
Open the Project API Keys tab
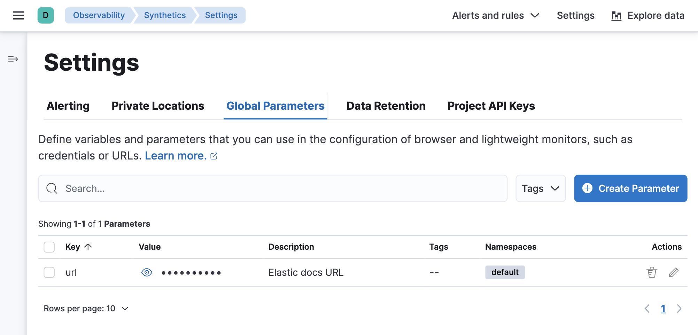coord(491,106)
